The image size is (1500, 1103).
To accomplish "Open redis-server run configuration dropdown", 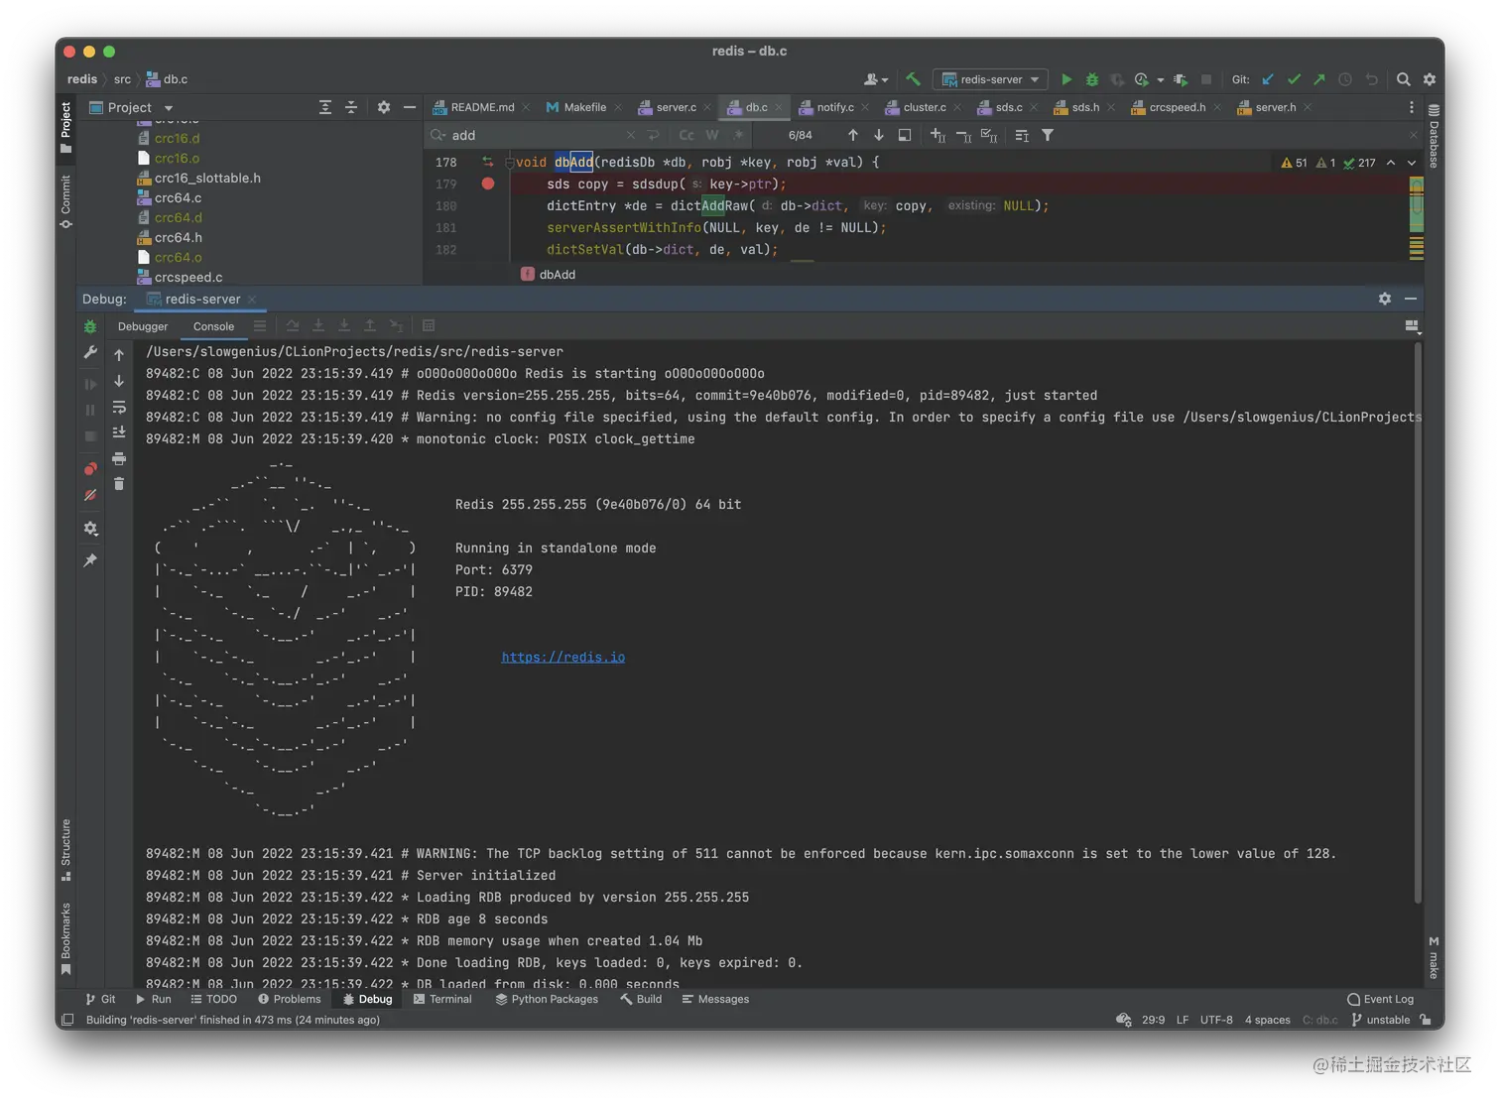I will click(991, 79).
